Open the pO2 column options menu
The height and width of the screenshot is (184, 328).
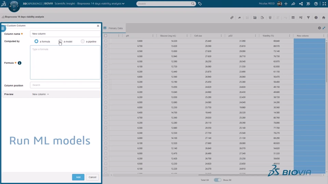coord(255,36)
